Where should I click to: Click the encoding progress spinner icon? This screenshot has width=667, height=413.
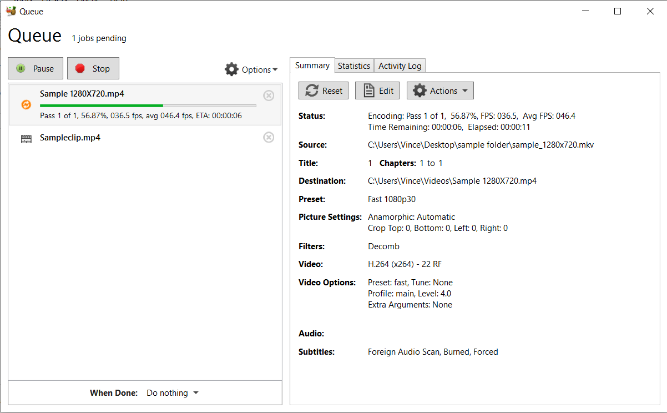(25, 104)
